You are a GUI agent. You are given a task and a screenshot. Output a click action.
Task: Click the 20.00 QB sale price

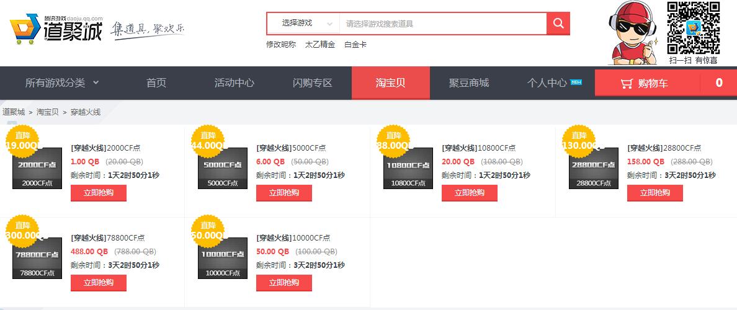coord(458,162)
